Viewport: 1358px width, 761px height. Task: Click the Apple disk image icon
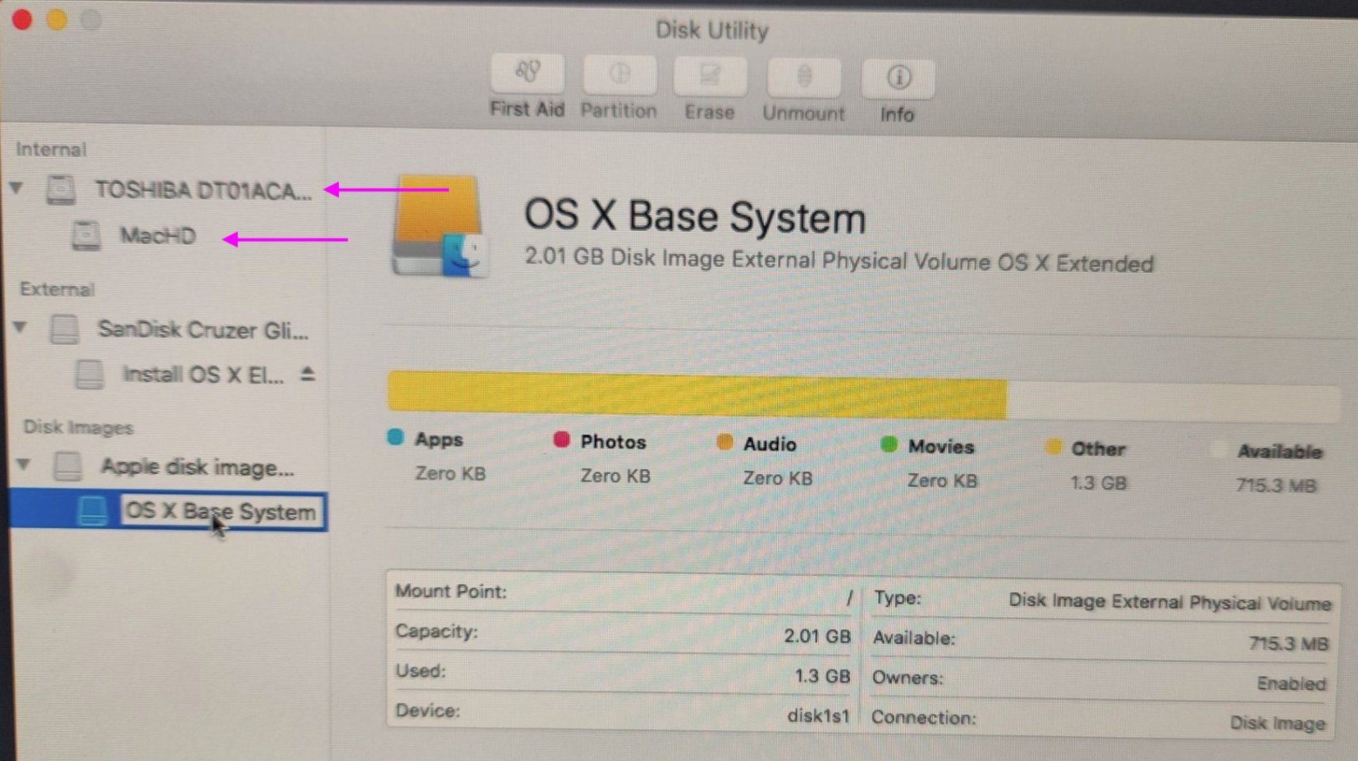click(68, 466)
